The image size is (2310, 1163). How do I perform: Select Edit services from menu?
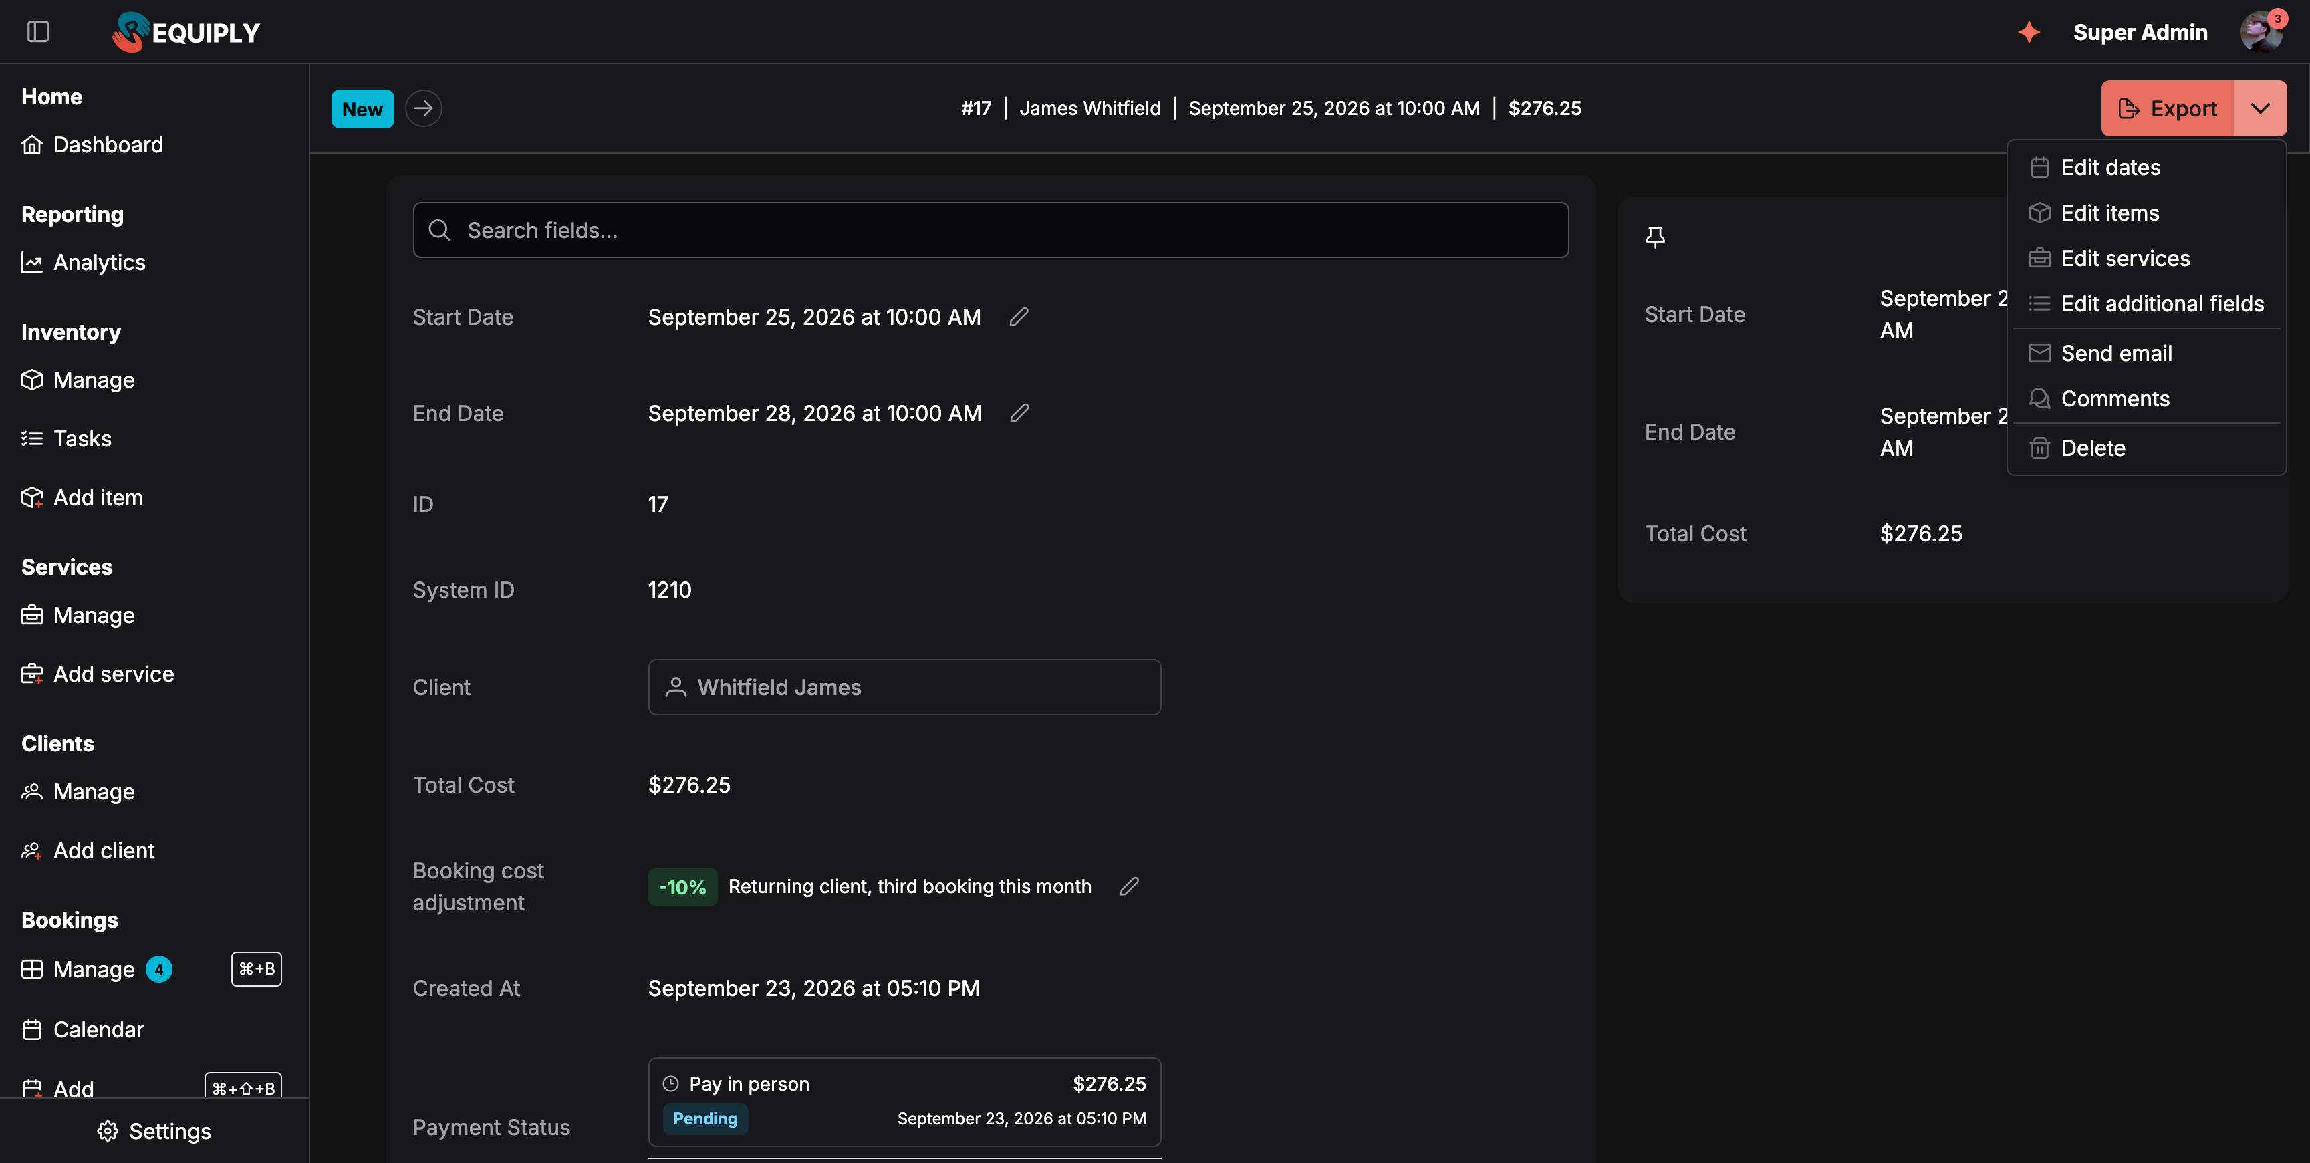(x=2146, y=258)
